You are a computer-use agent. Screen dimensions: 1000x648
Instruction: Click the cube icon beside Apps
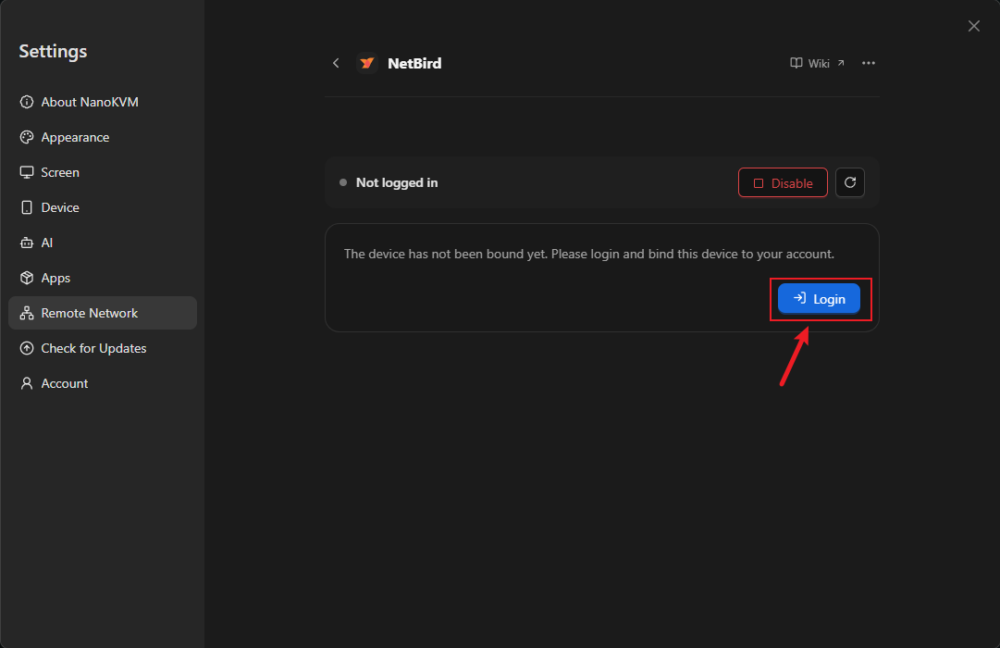(27, 278)
